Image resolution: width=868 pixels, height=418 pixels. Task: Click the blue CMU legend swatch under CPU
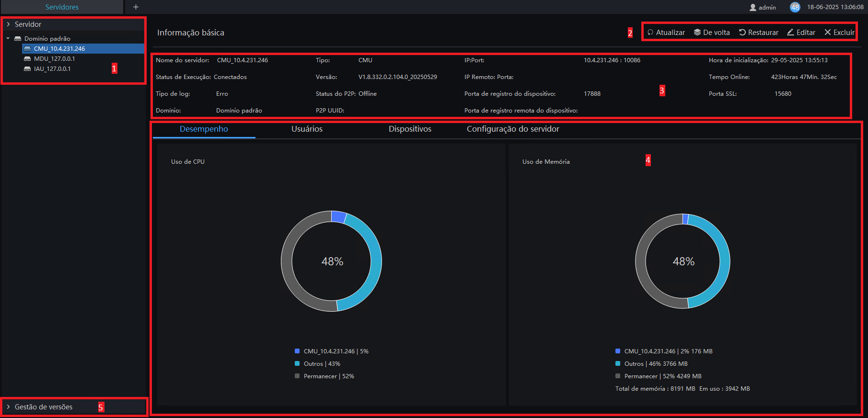click(297, 351)
